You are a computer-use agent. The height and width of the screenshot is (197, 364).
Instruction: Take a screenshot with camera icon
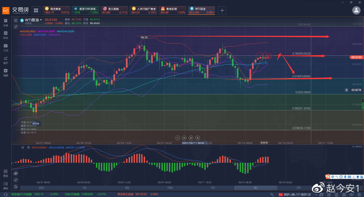[344, 195]
